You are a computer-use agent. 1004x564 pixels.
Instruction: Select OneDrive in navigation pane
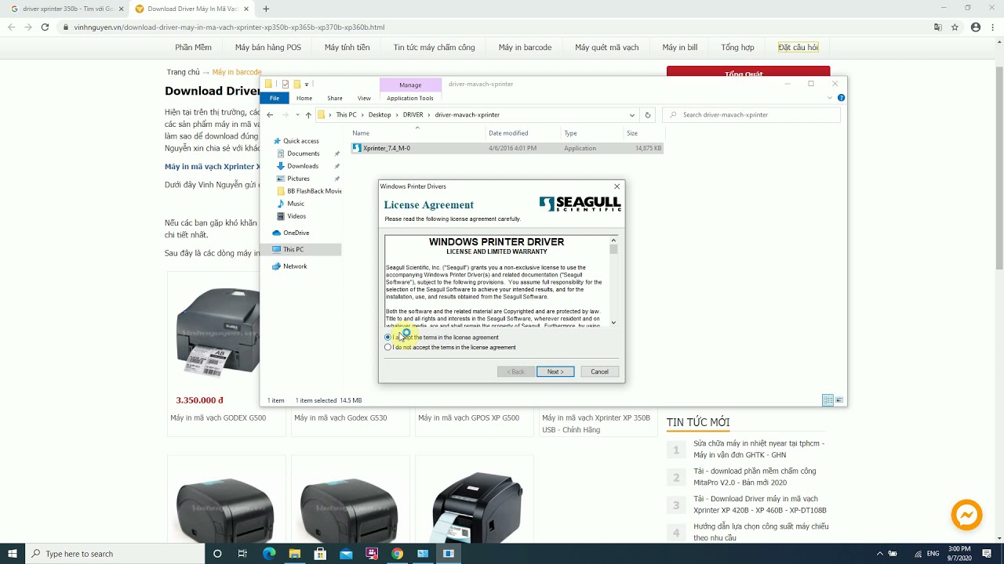pos(296,233)
